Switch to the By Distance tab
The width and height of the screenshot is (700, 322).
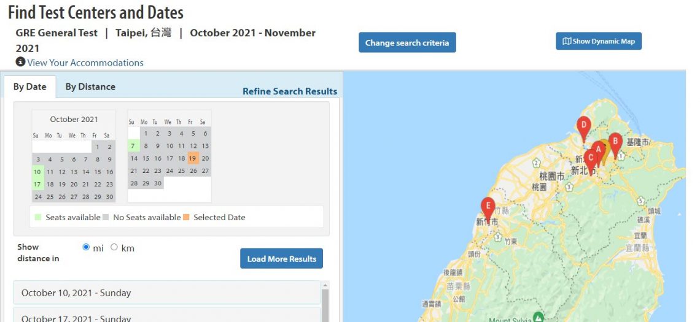click(90, 86)
